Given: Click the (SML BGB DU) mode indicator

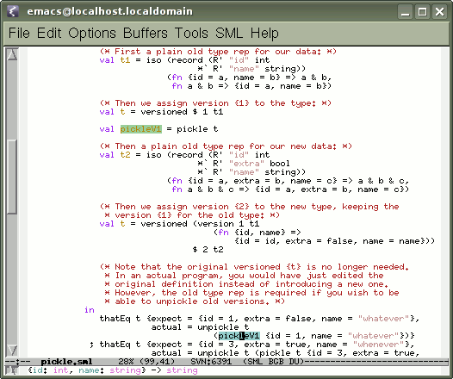Looking at the screenshot, I should click(274, 362).
